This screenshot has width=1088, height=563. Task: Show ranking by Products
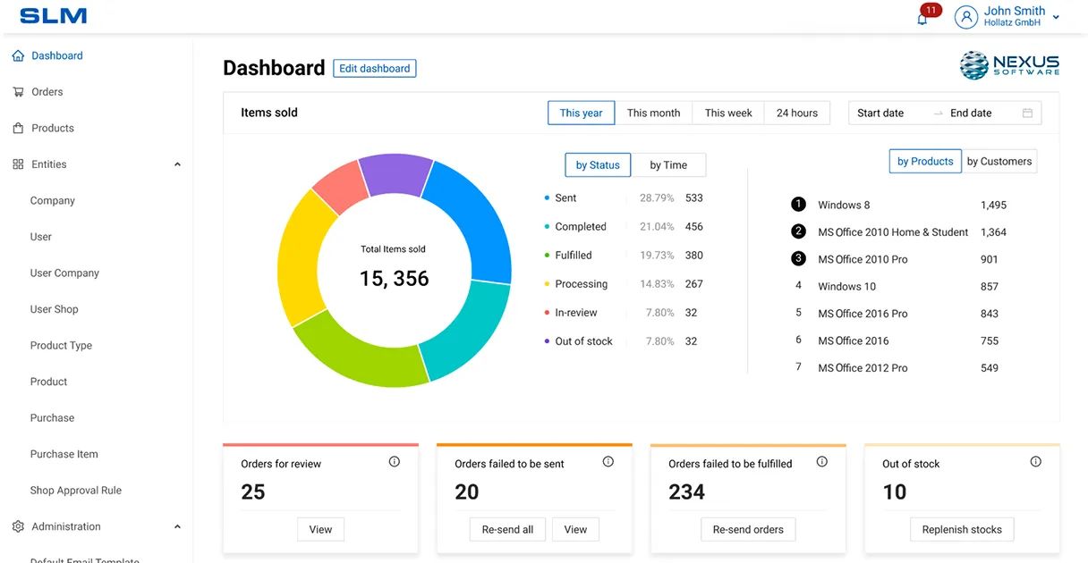pos(925,162)
